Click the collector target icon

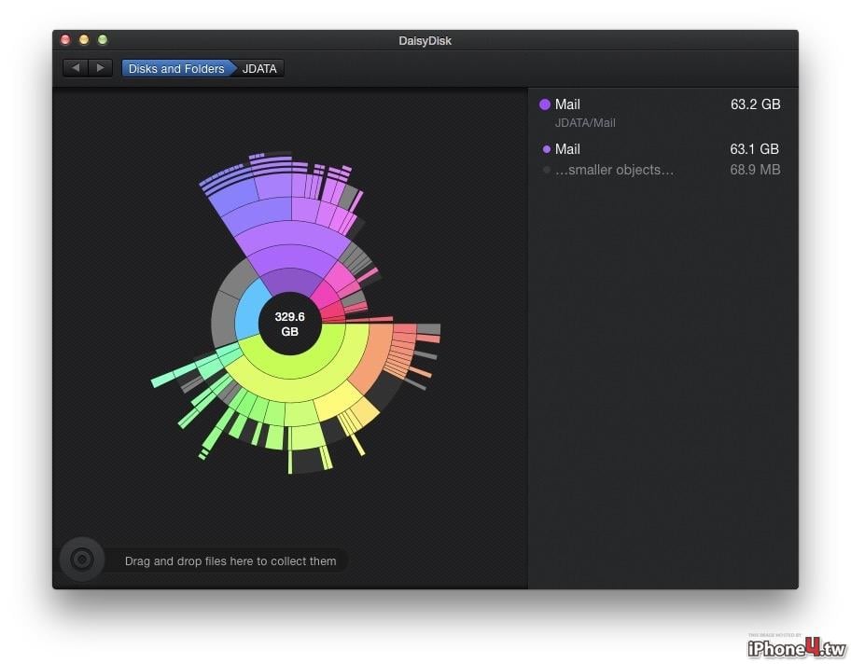(x=82, y=559)
